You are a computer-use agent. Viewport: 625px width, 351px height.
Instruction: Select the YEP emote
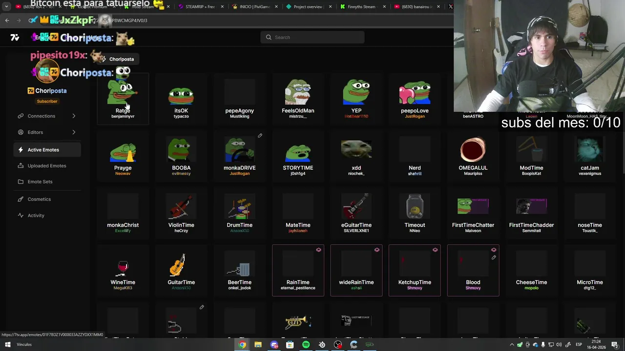[x=356, y=100]
